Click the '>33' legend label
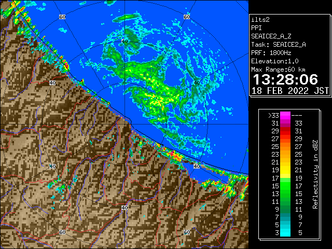This screenshot has width=332, height=249. click(273, 116)
